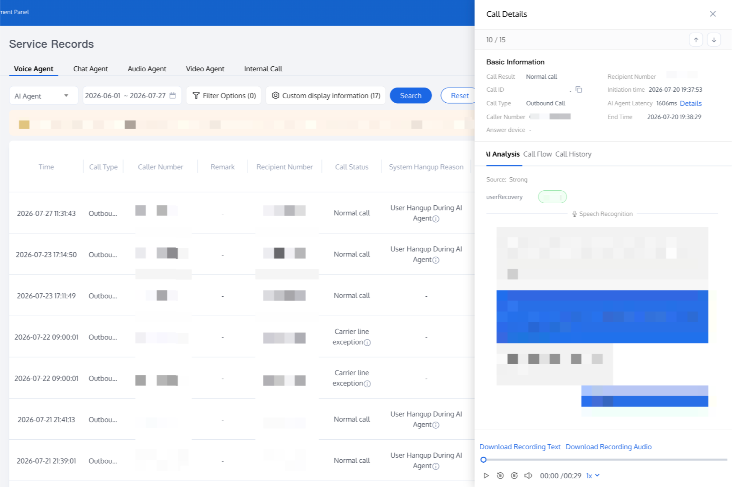Switch to Internal Call tab

pos(263,69)
